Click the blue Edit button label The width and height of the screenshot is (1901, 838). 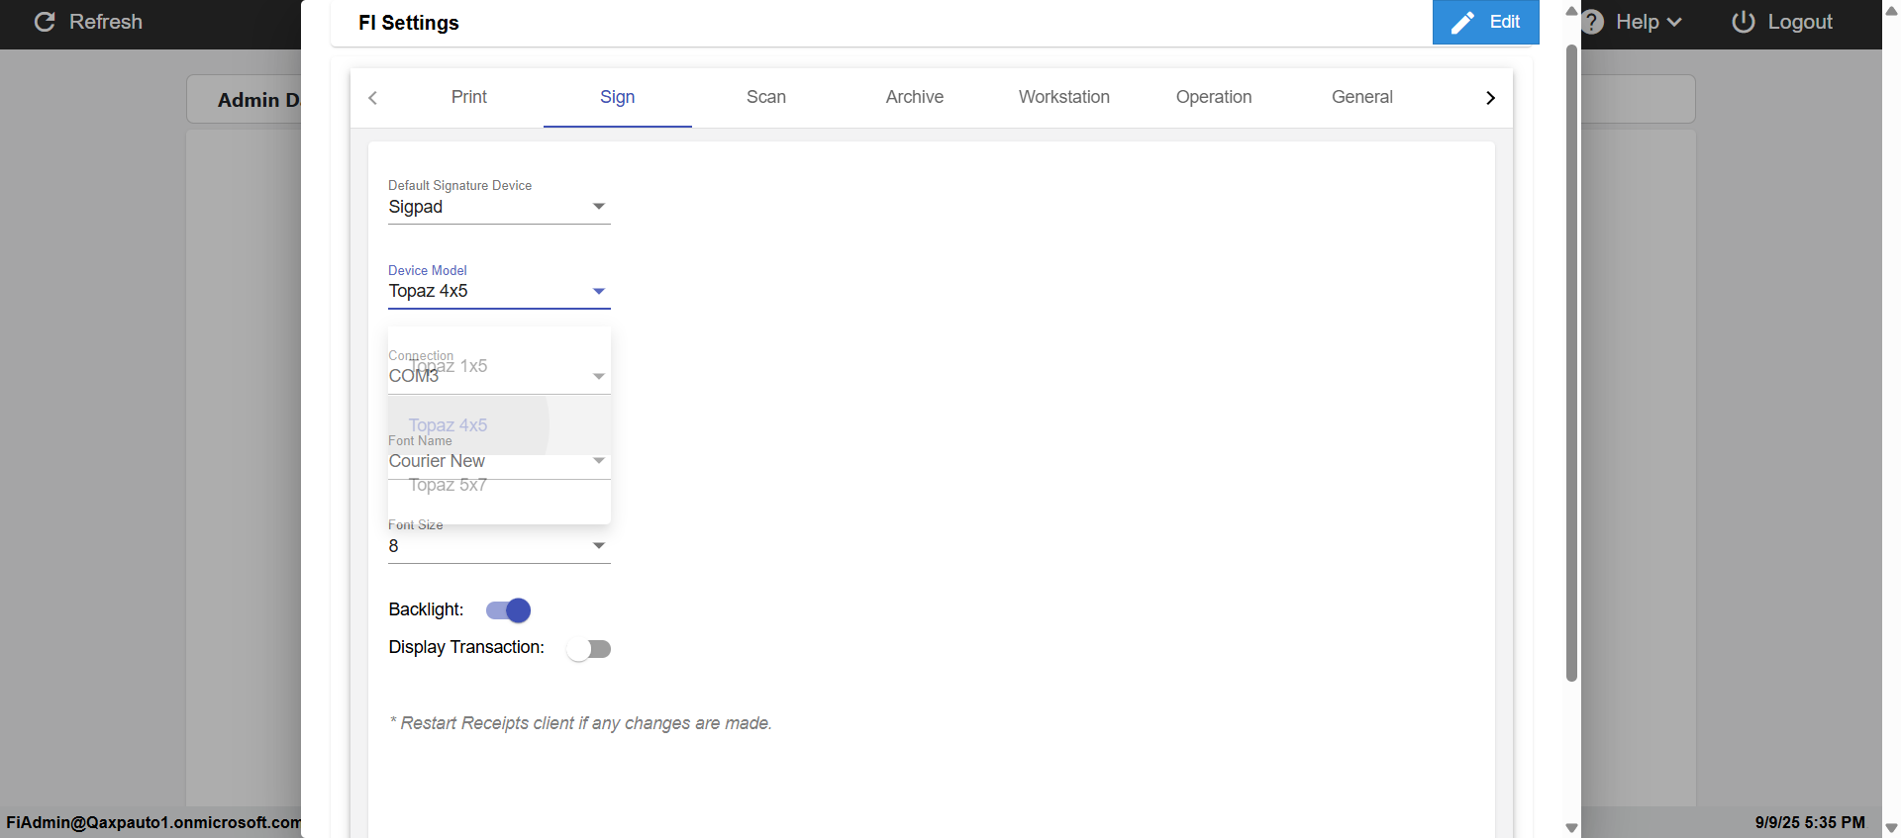[1505, 22]
